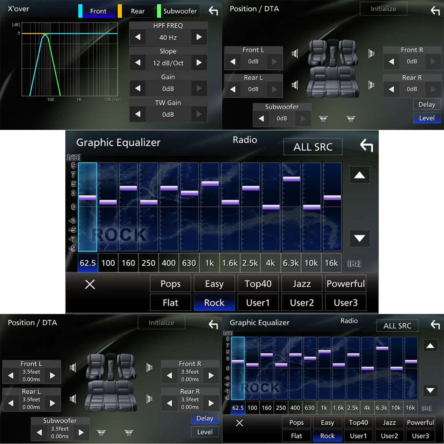Click the 6.3k band slider in large equalizer

(x=291, y=179)
